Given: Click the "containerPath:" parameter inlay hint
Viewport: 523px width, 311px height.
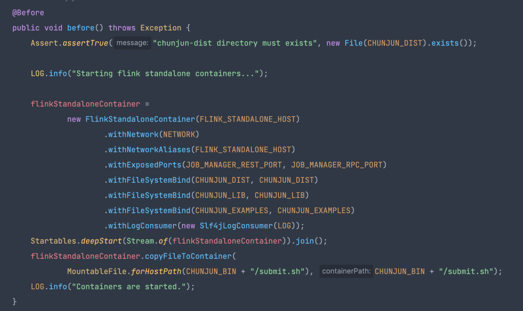Looking at the screenshot, I should point(346,271).
